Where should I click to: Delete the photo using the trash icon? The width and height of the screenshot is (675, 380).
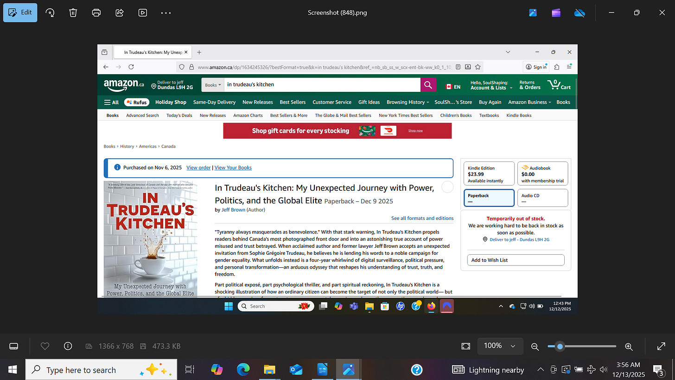click(x=73, y=13)
